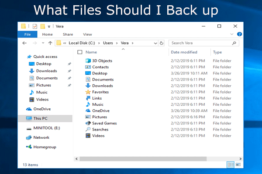Viewport: 262px width, 174px height.
Task: Go up one level with Up arrow
Action: coord(50,43)
